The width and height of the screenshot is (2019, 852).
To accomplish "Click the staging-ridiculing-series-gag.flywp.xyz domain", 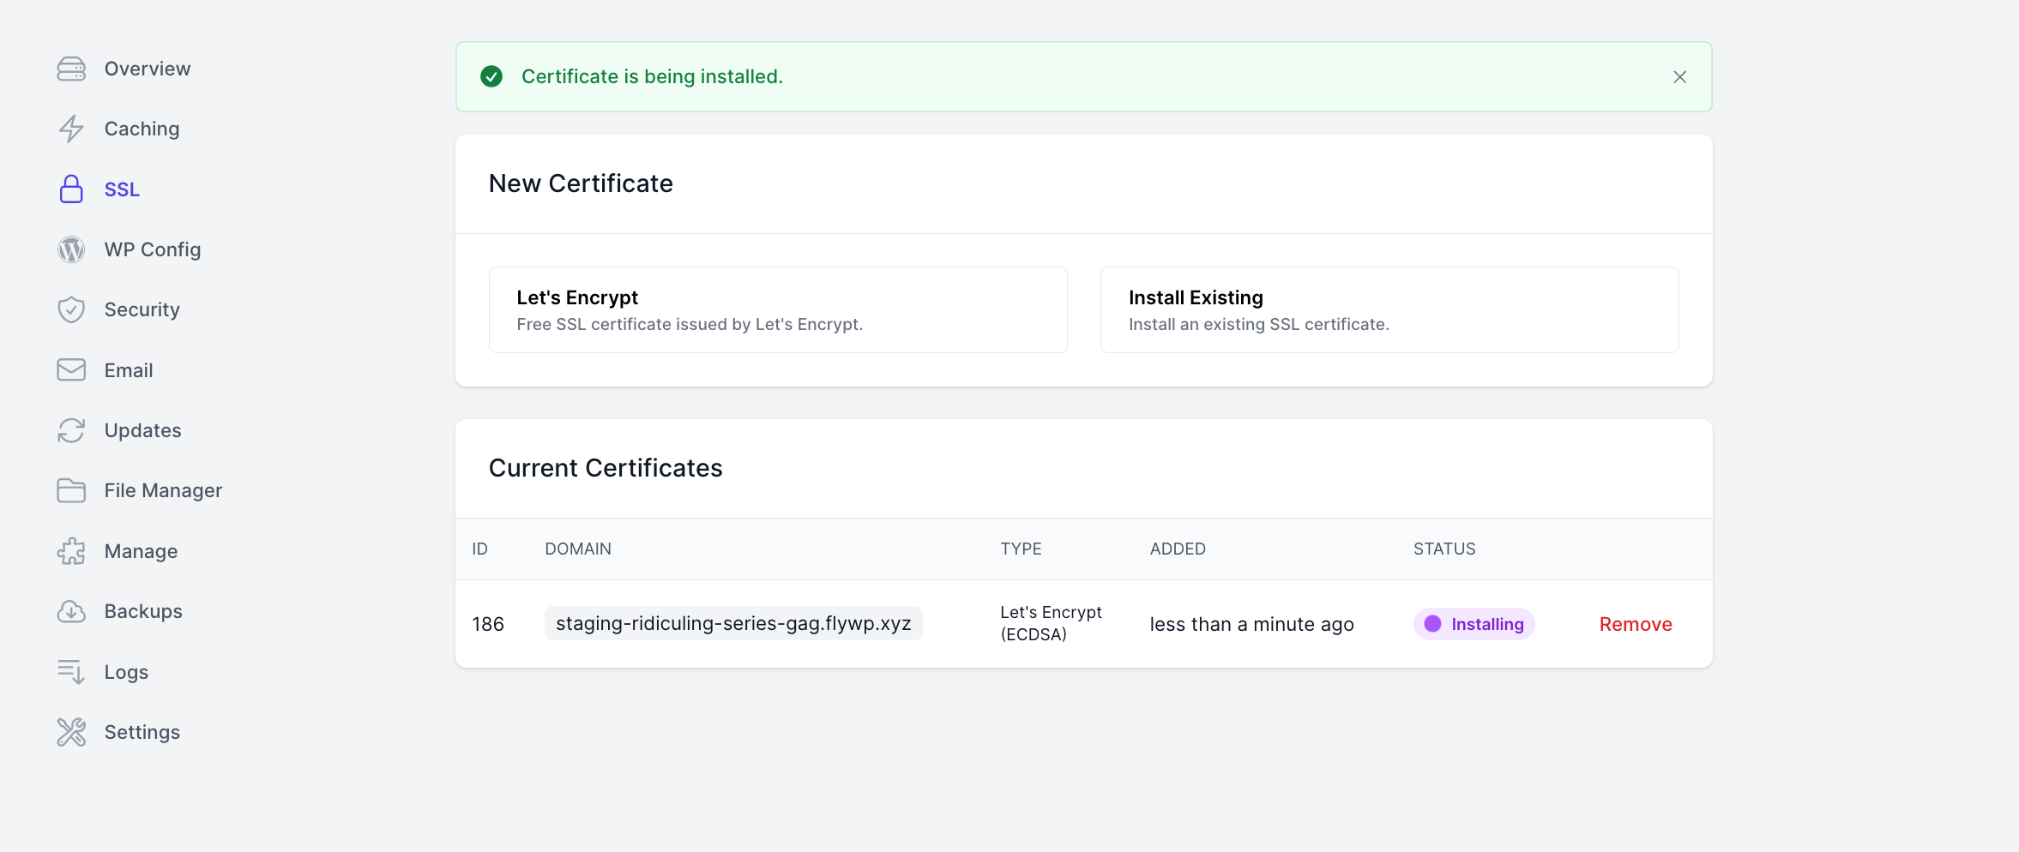I will pyautogui.click(x=733, y=623).
